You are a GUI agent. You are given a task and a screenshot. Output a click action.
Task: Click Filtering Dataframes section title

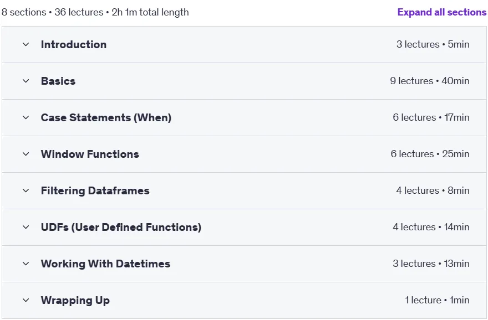click(95, 190)
